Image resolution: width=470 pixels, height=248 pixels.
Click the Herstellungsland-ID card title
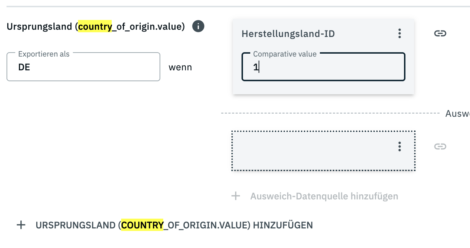(288, 34)
